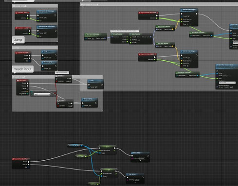Viewport: 238px width, 186px height.
Task: Select the Walk Speed variable node
Action: tap(93, 184)
